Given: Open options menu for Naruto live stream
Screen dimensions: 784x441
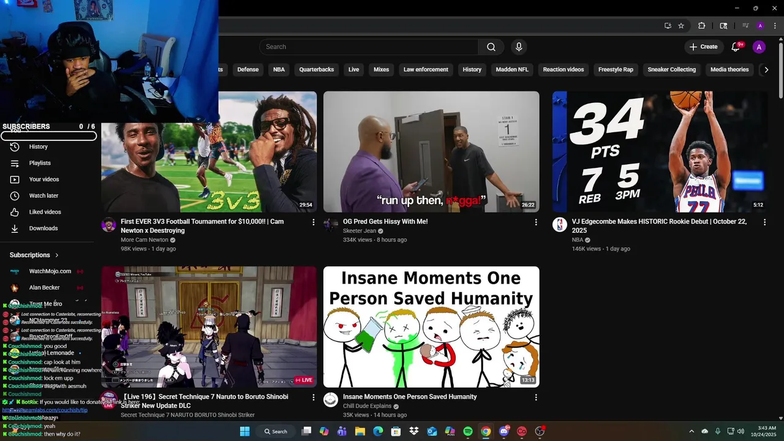Looking at the screenshot, I should point(314,398).
